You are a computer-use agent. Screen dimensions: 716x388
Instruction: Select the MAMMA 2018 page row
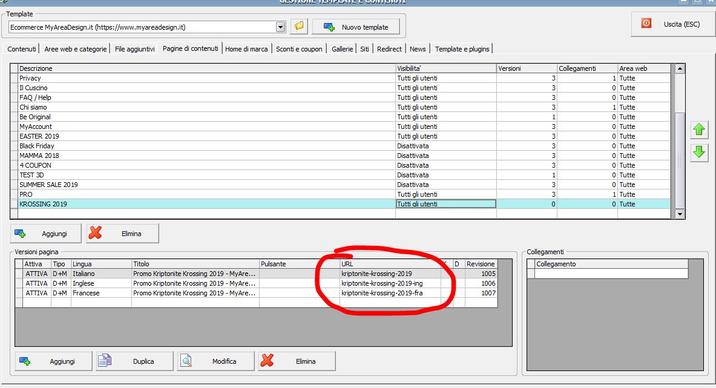[340, 156]
